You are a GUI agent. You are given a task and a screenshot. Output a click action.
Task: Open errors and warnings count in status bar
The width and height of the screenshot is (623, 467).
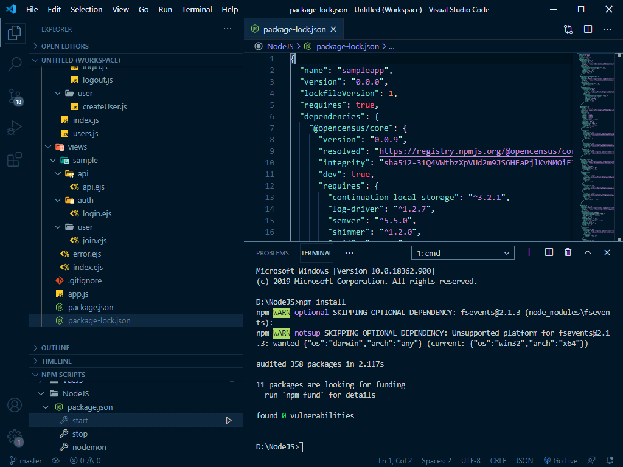85,461
